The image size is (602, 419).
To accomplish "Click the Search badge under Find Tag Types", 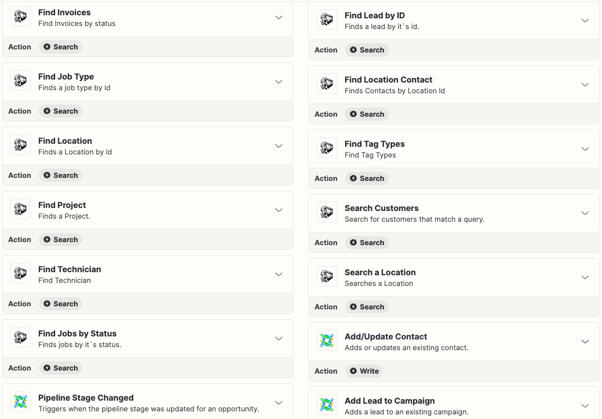I will [x=367, y=178].
